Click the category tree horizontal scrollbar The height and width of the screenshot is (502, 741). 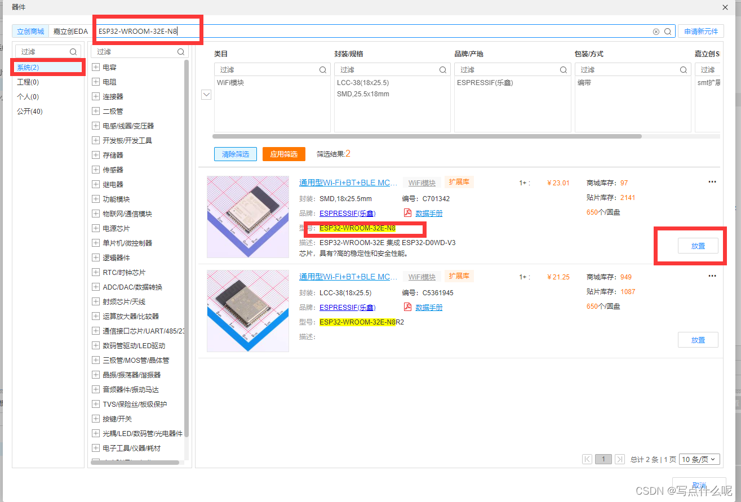[x=134, y=463]
